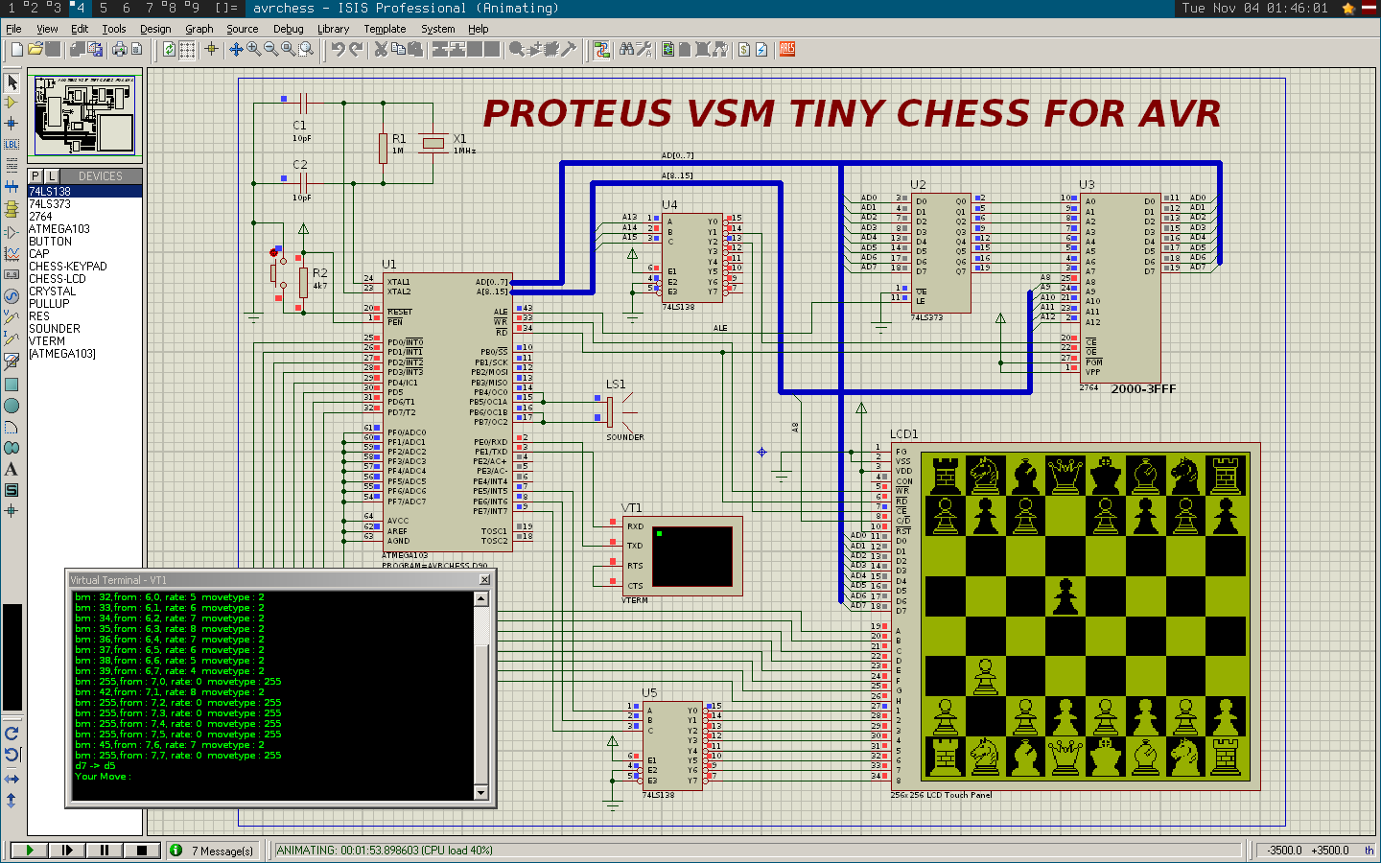Click the L library manage button
Viewport: 1381px width, 863px height.
(52, 175)
